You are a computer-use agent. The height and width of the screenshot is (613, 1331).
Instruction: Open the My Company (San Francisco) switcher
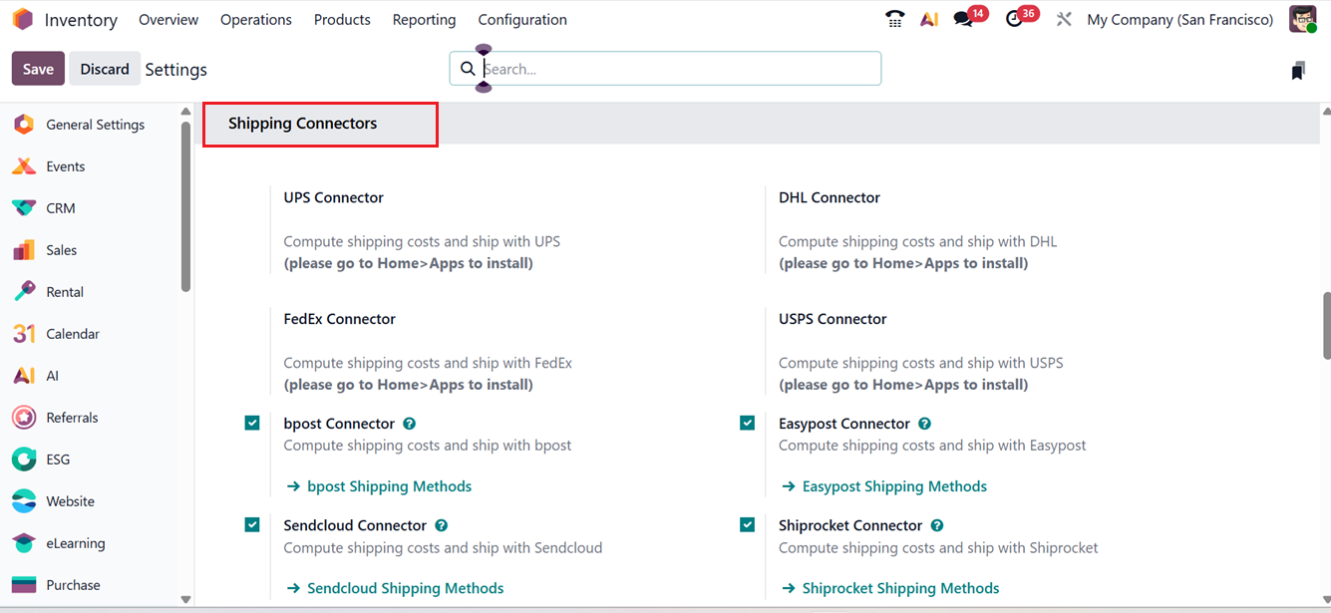[1179, 20]
